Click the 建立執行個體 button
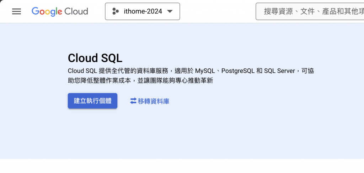Image resolution: width=364 pixels, height=173 pixels. coord(92,101)
